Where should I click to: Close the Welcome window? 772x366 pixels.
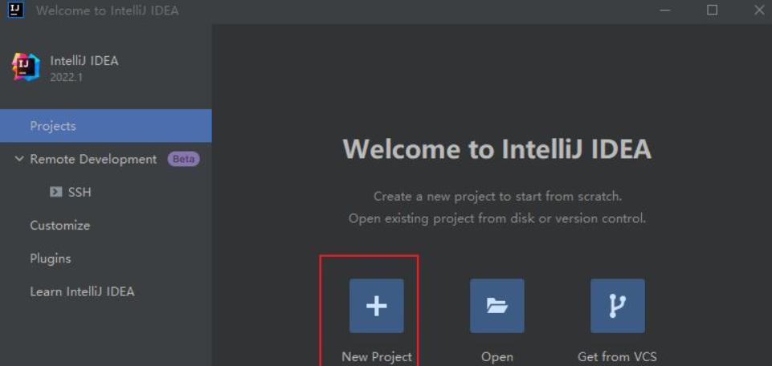pos(760,10)
